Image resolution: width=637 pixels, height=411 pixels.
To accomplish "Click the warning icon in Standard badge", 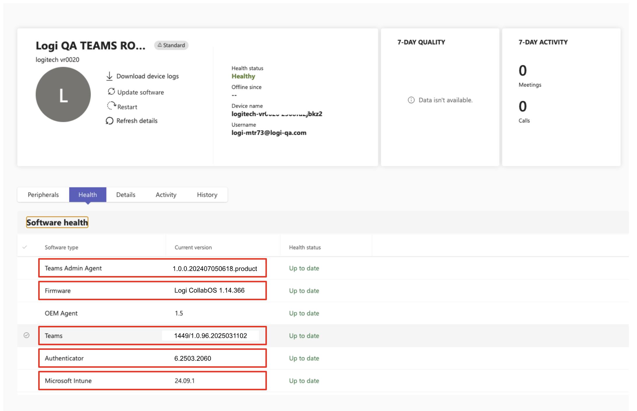I will pos(160,45).
